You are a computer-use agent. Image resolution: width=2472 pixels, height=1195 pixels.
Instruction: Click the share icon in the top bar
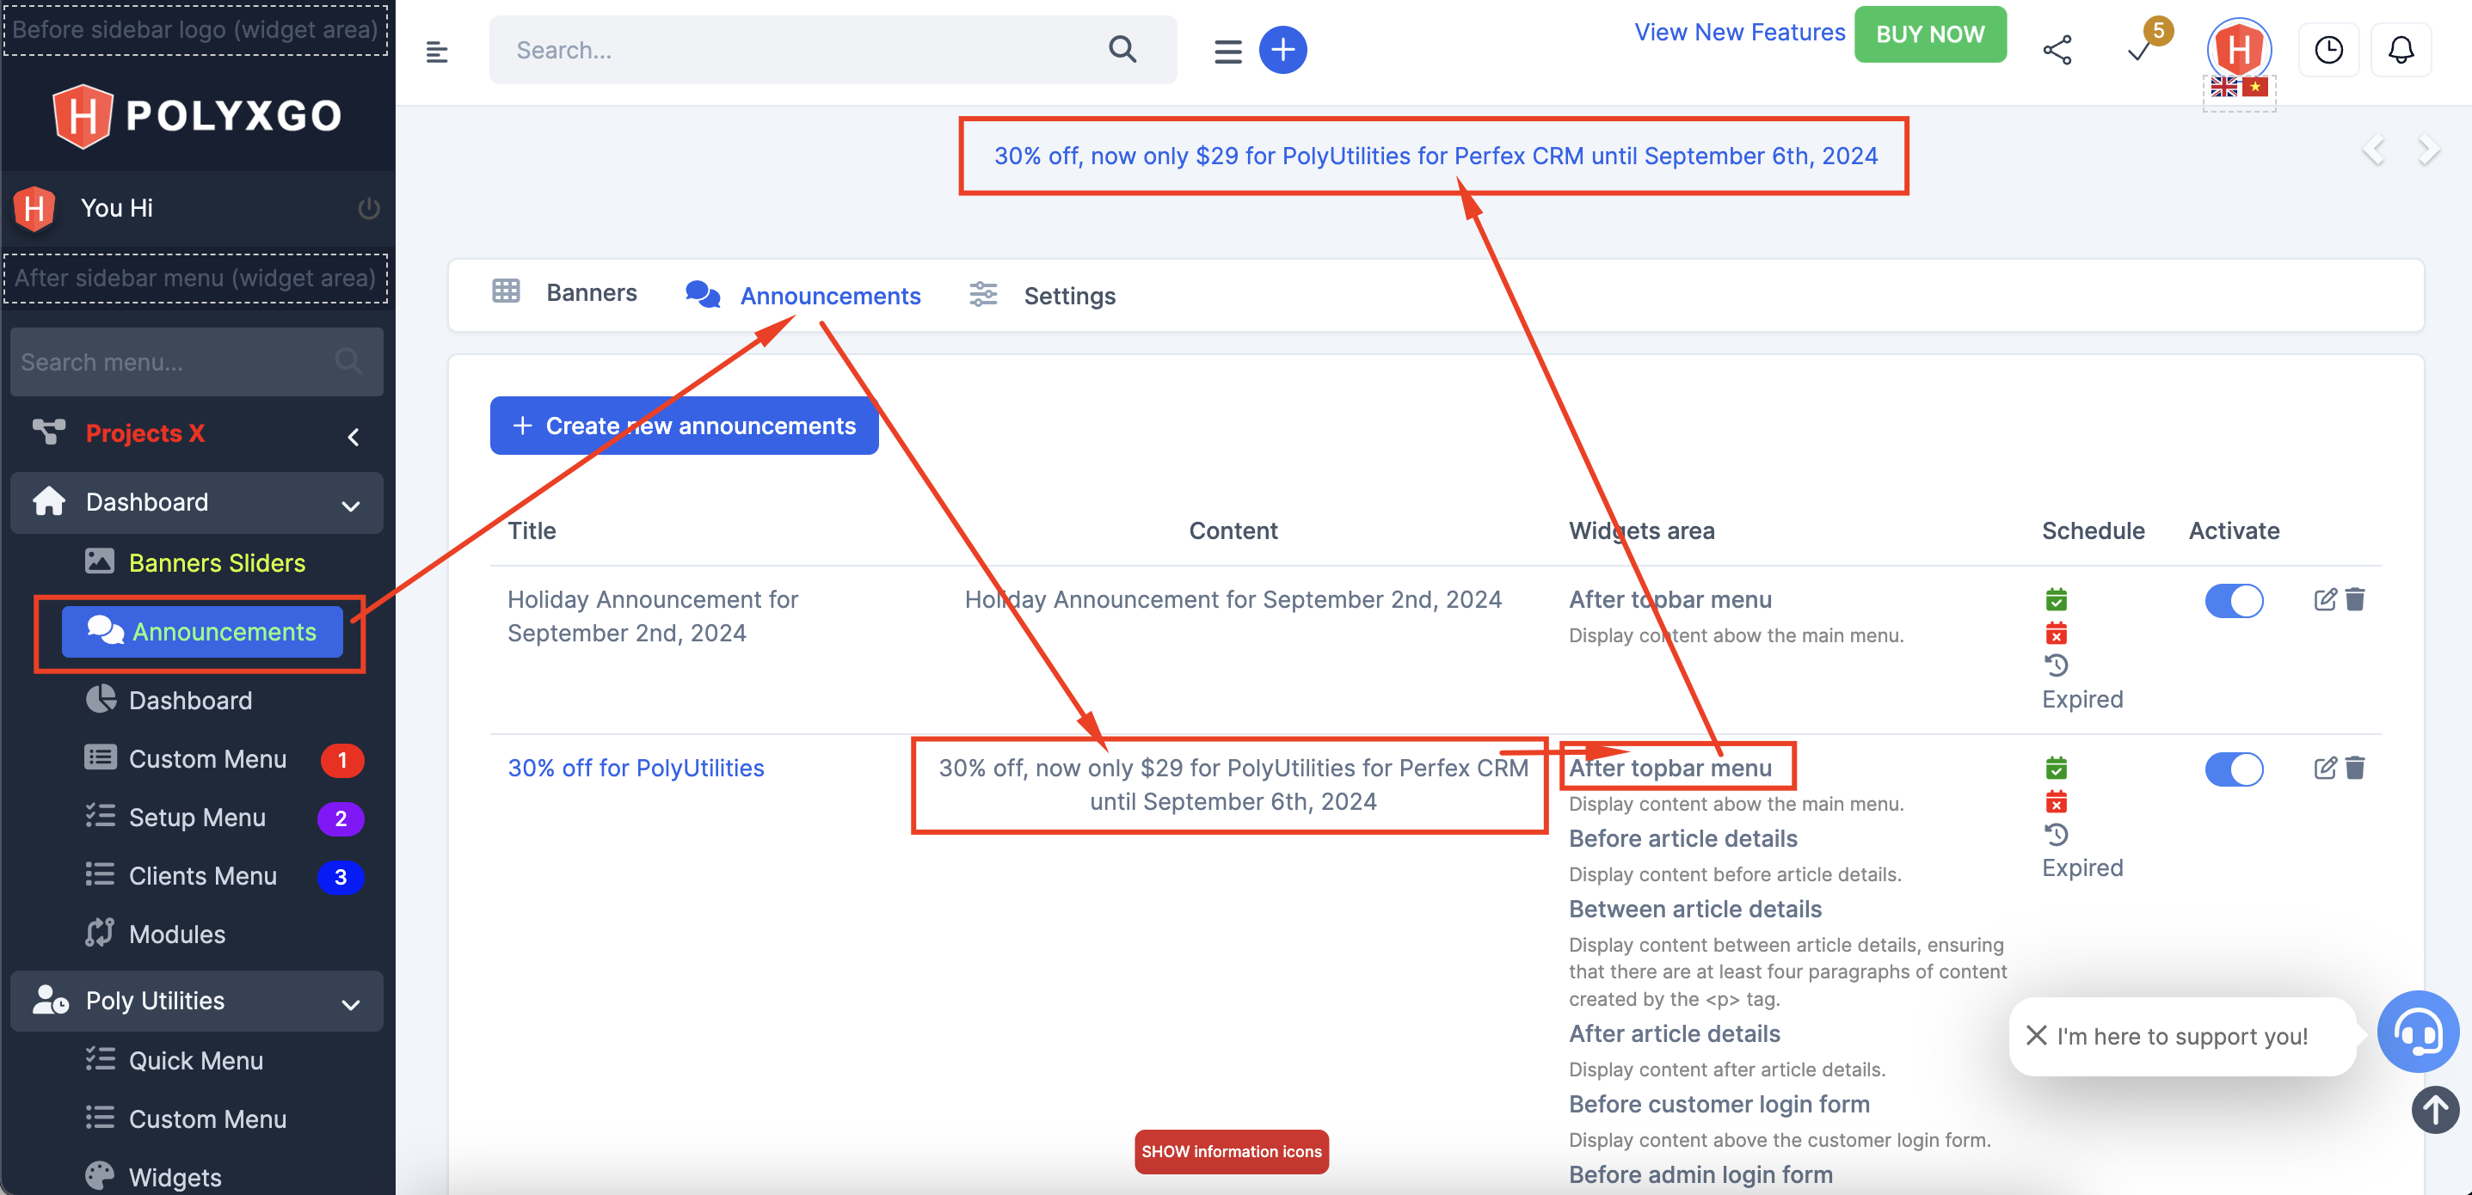tap(2057, 49)
